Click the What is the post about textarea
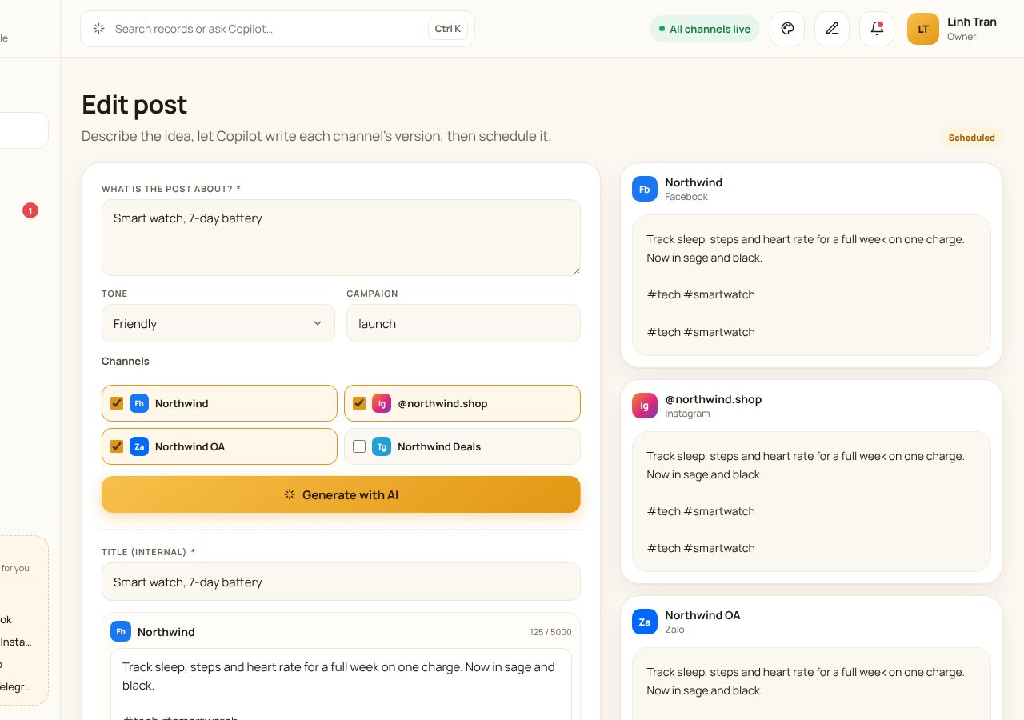 [341, 238]
